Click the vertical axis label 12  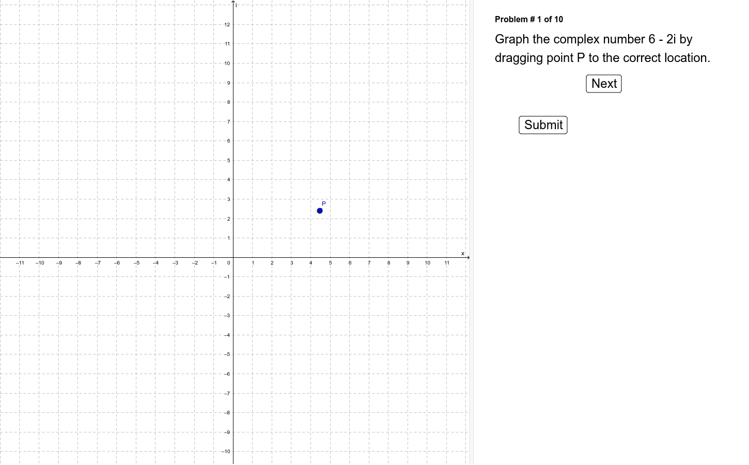click(227, 25)
